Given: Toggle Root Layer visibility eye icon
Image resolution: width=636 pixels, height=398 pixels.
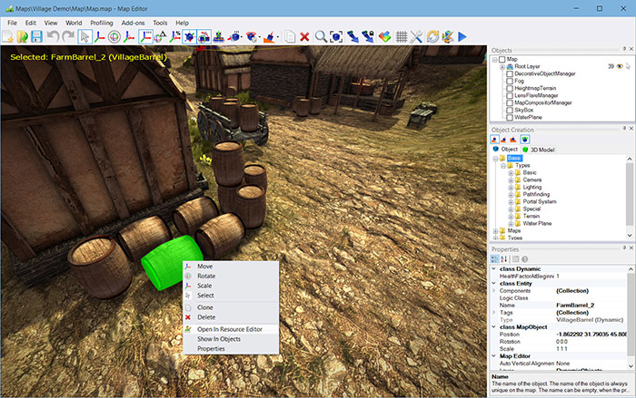Looking at the screenshot, I should click(x=620, y=66).
